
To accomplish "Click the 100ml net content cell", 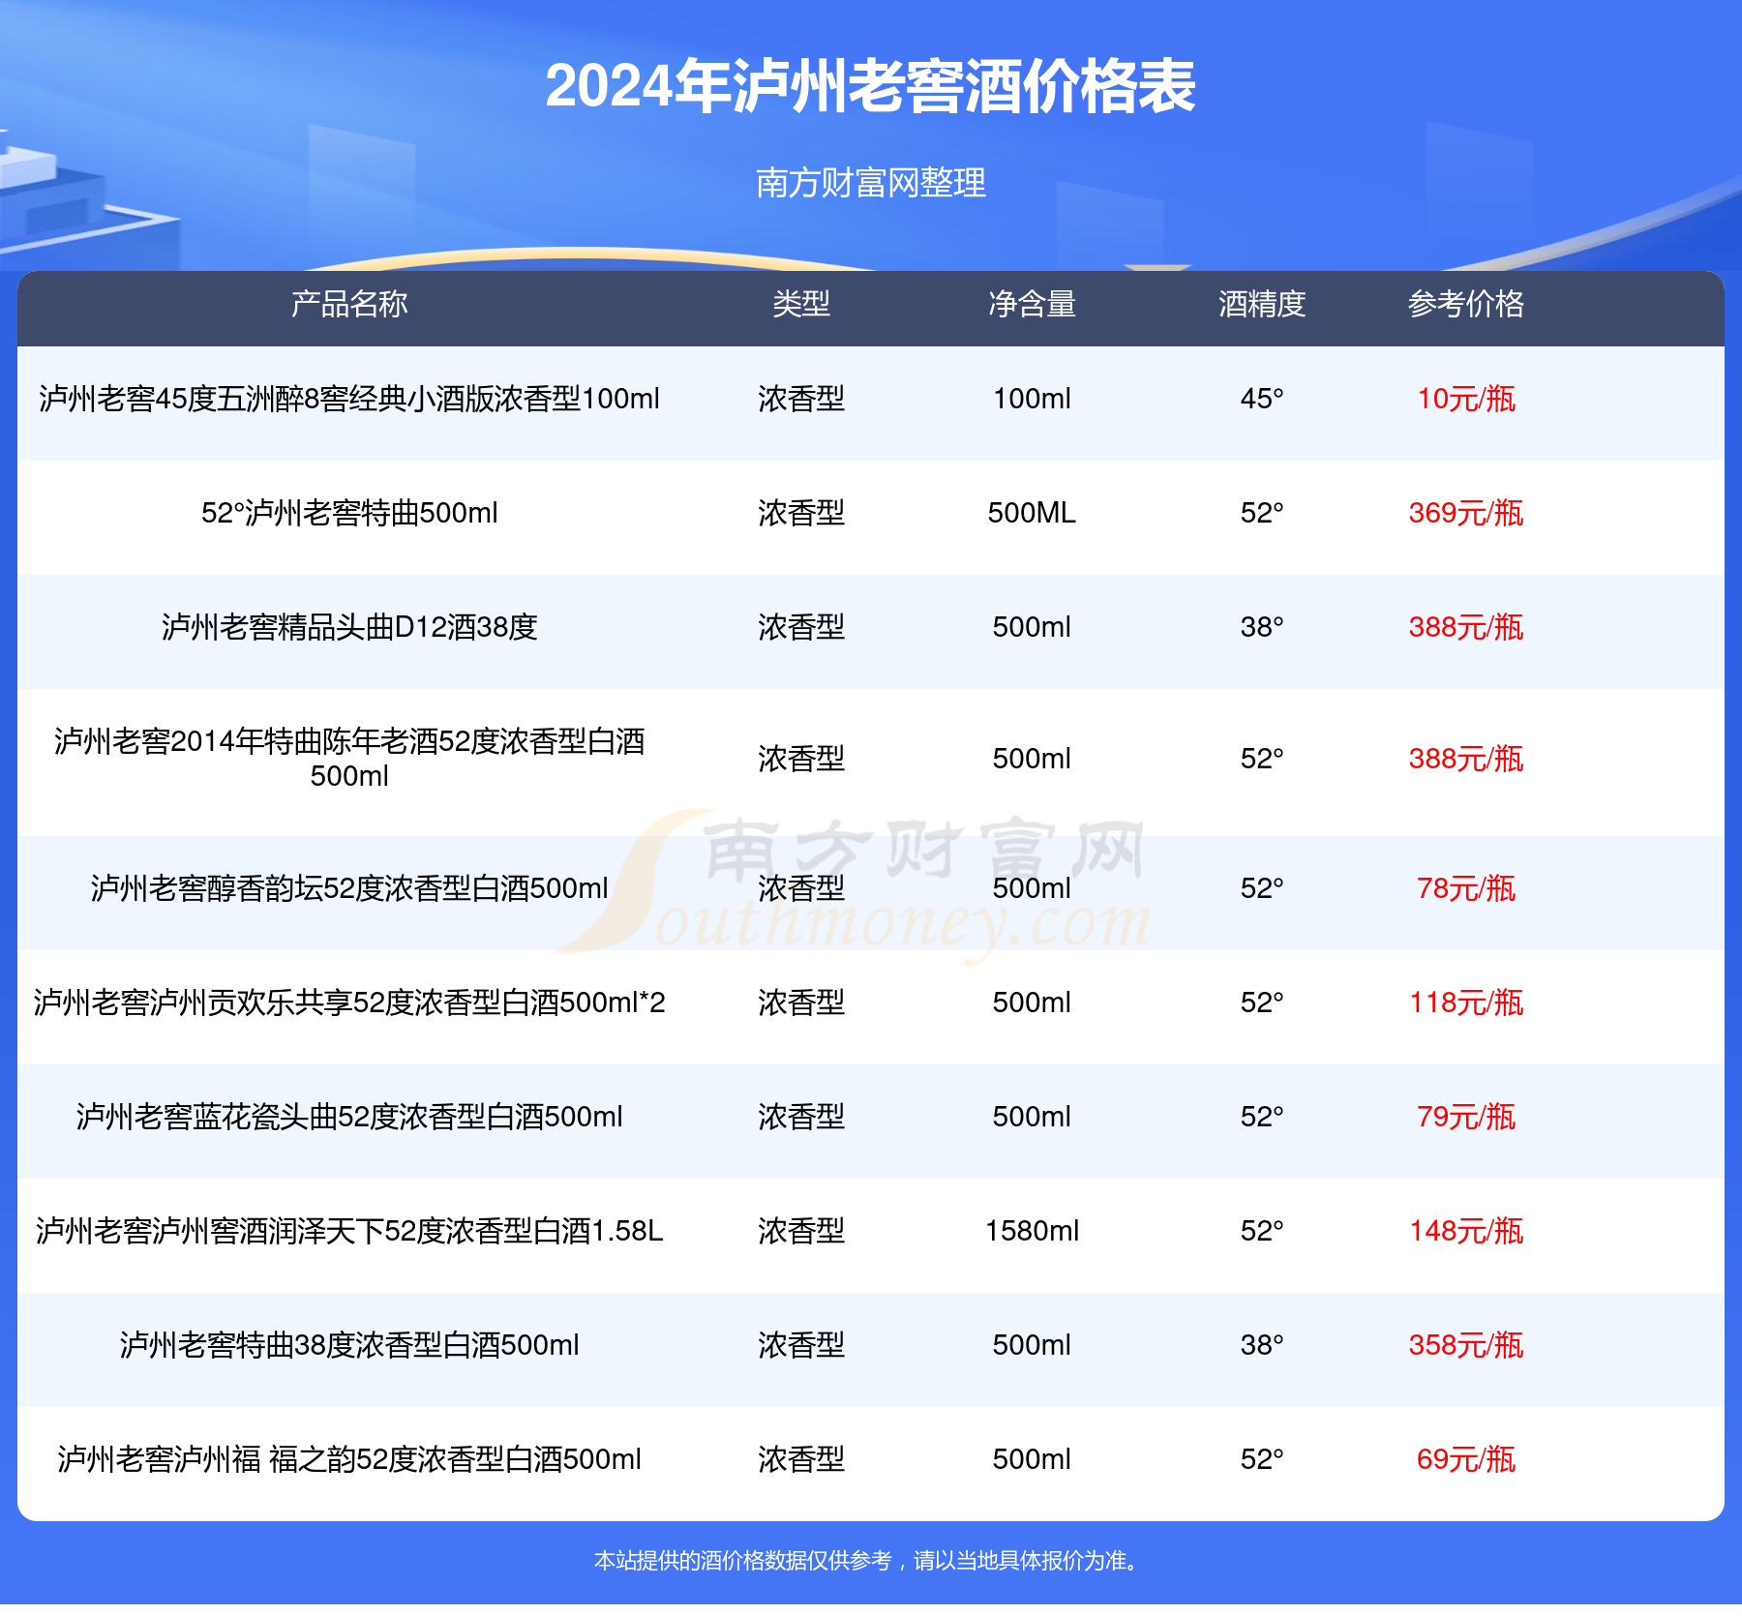I will coord(1032,399).
